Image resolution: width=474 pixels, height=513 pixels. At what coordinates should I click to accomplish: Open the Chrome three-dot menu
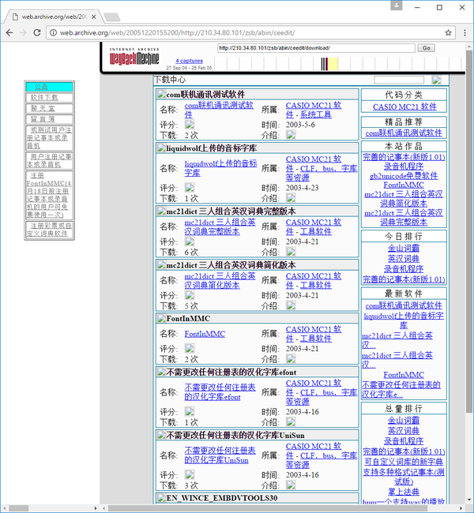465,32
